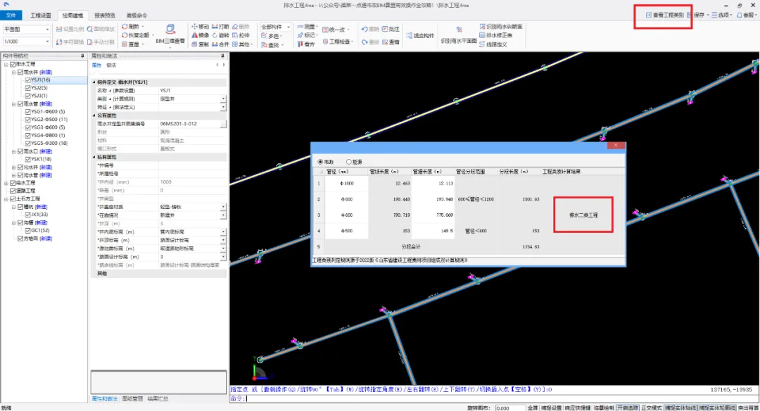Expand the 全部构件 filter dropdown
Viewport: 760px width, 411px height.
click(275, 27)
